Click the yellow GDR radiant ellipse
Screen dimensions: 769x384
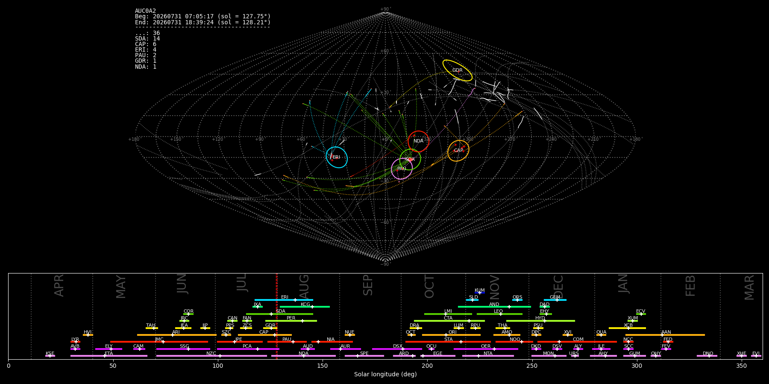[458, 70]
